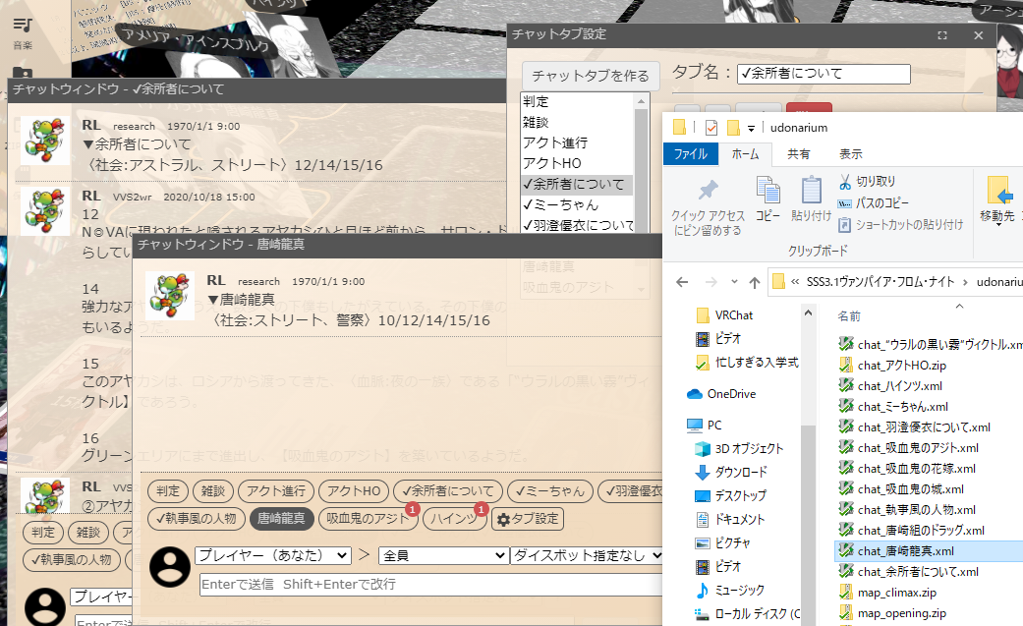1023x626 pixels.
Task: Switch to the 共有 ribbon tab
Action: click(799, 154)
